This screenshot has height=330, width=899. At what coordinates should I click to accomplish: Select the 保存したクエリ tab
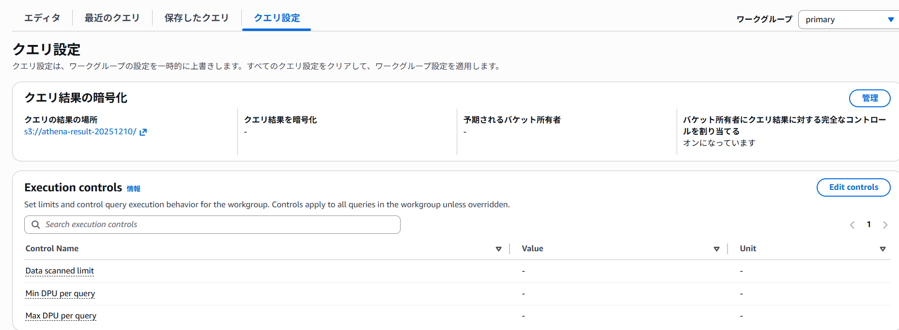pyautogui.click(x=196, y=18)
